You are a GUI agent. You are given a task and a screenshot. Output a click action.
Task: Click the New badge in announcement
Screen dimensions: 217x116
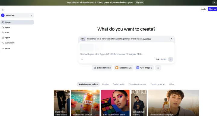click(83, 39)
